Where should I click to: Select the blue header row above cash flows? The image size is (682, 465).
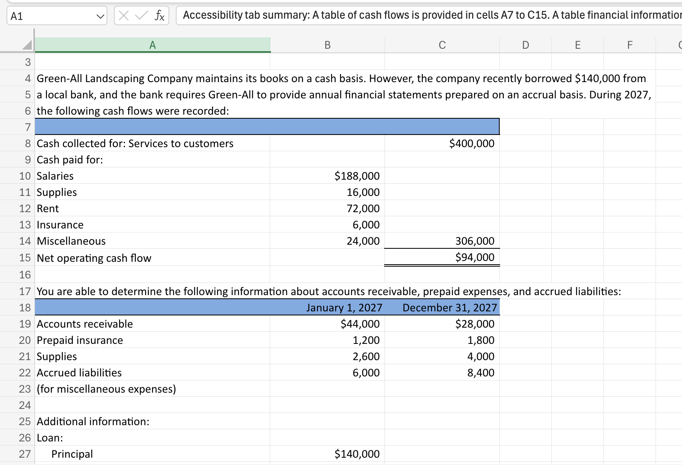pyautogui.click(x=267, y=126)
